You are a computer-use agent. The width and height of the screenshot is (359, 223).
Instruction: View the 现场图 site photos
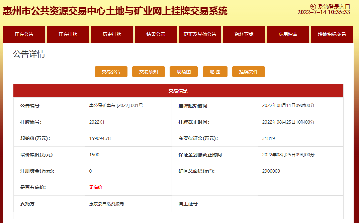click(x=183, y=71)
